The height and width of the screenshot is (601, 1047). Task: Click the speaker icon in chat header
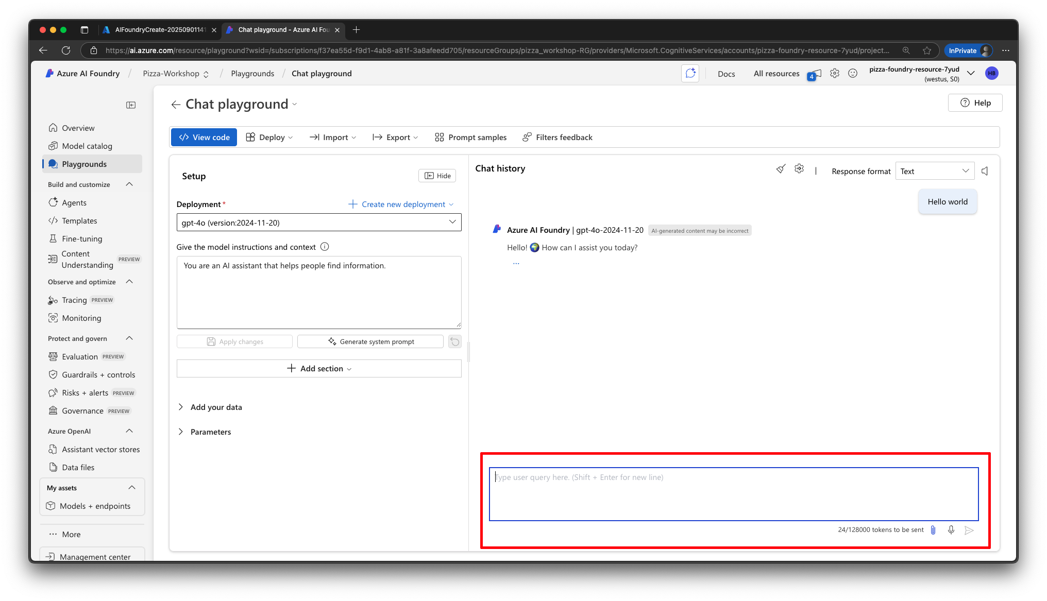[985, 171]
